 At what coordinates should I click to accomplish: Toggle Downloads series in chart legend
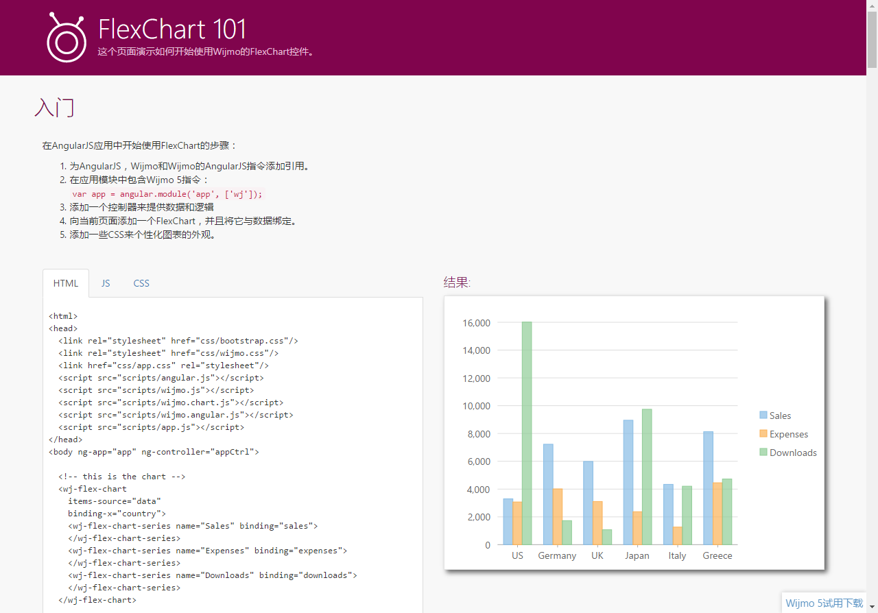click(x=788, y=453)
